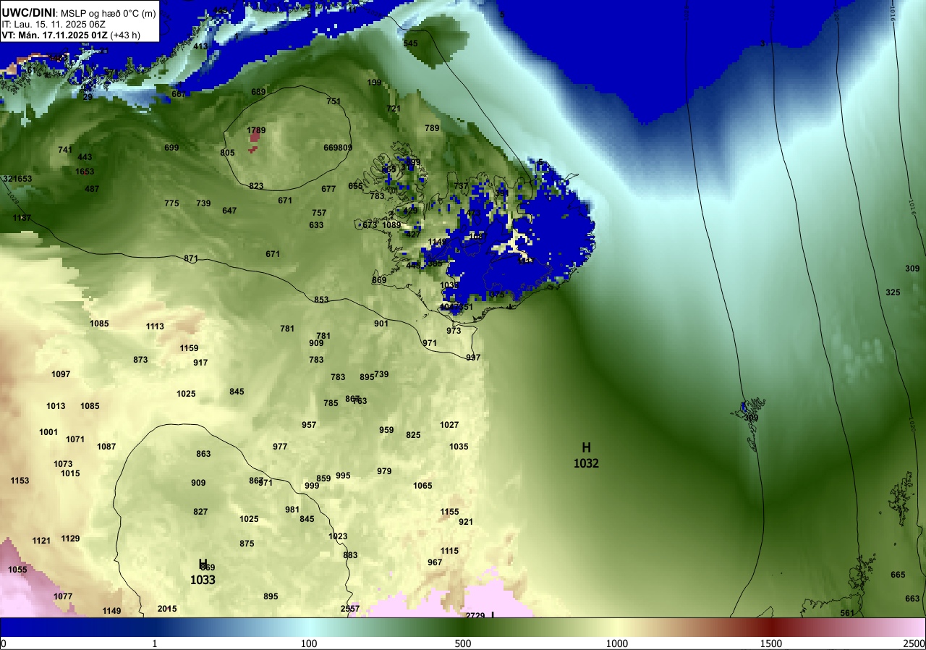Click the 1500 label on the color scale
Image resolution: width=926 pixels, height=650 pixels.
771,643
